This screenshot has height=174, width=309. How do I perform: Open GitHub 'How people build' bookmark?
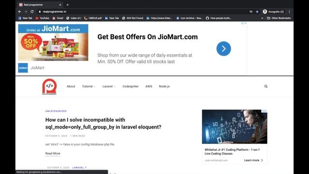(219, 18)
